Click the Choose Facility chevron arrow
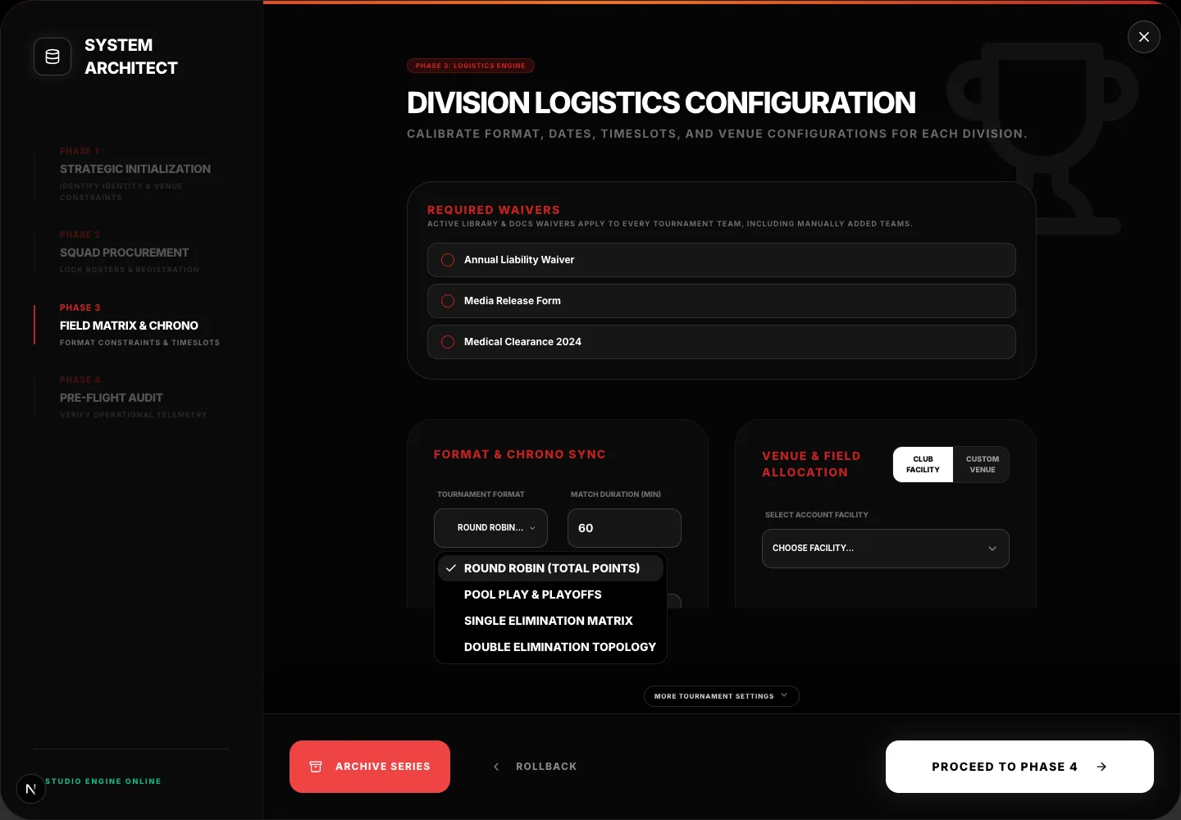1181x820 pixels. tap(992, 549)
